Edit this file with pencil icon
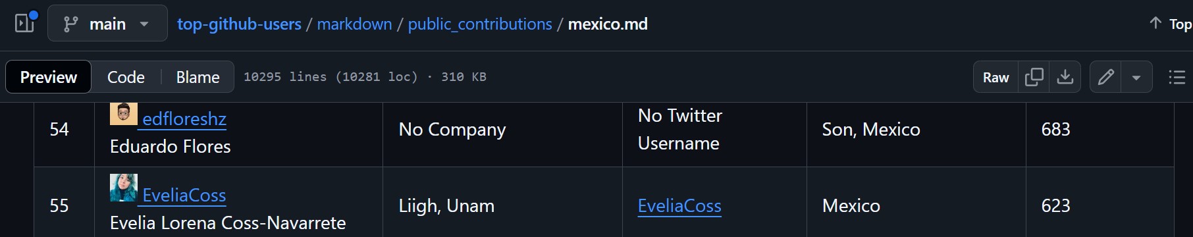 pos(1105,77)
